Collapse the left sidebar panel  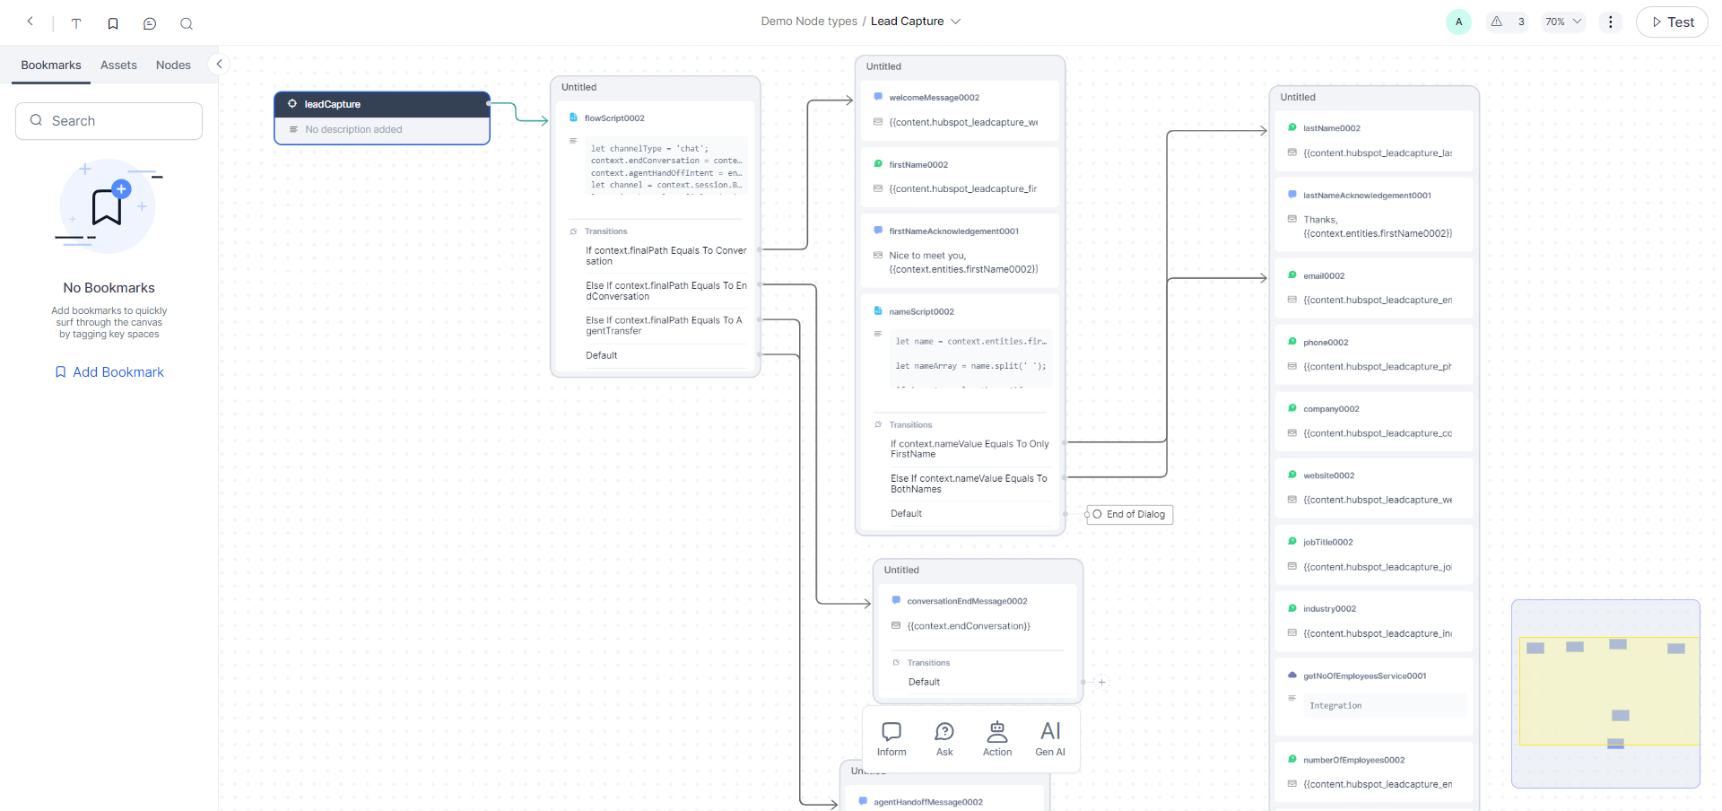(x=219, y=64)
